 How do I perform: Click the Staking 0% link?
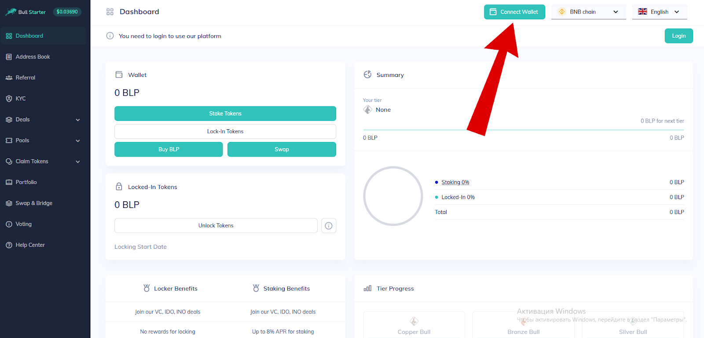pos(455,182)
